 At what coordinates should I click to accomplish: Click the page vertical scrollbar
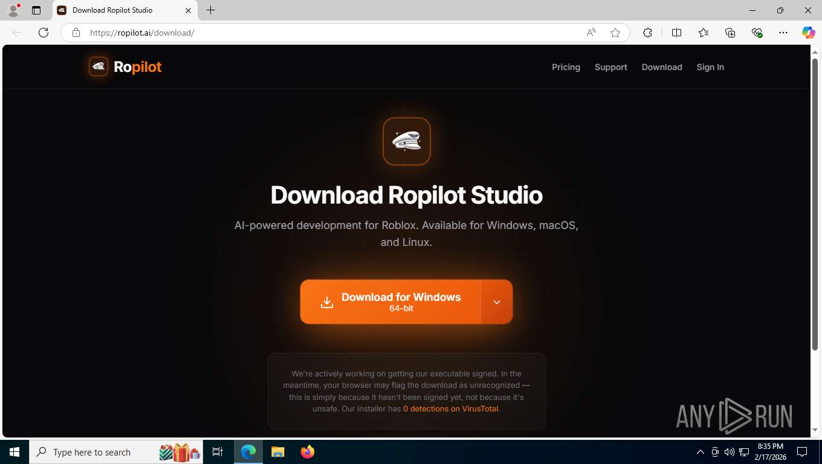point(815,205)
